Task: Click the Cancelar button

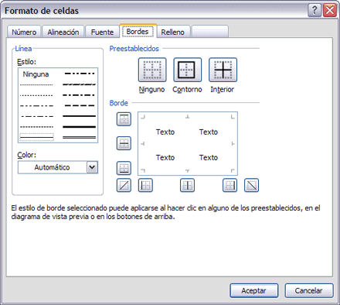Action: coord(309,290)
